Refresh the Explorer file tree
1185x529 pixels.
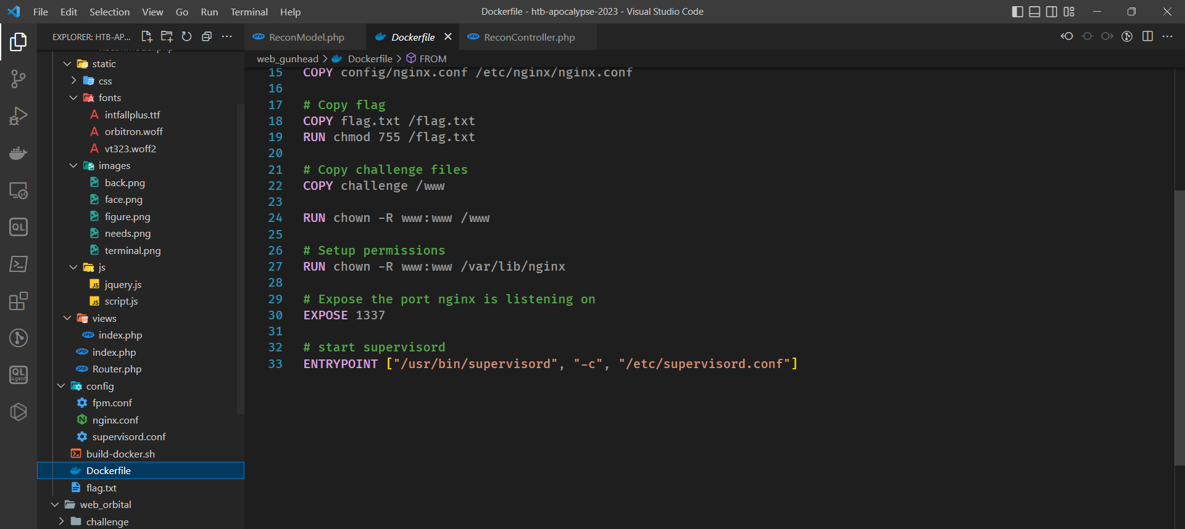click(x=186, y=36)
